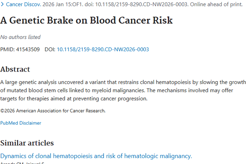The height and width of the screenshot is (164, 246).
Task: Click the Abstract section heading
Action: tap(15, 69)
